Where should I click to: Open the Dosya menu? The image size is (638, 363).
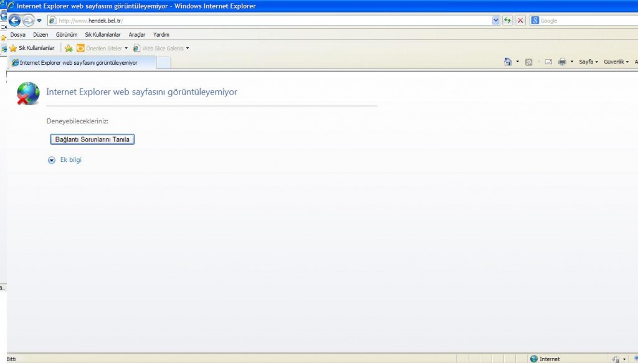[18, 34]
